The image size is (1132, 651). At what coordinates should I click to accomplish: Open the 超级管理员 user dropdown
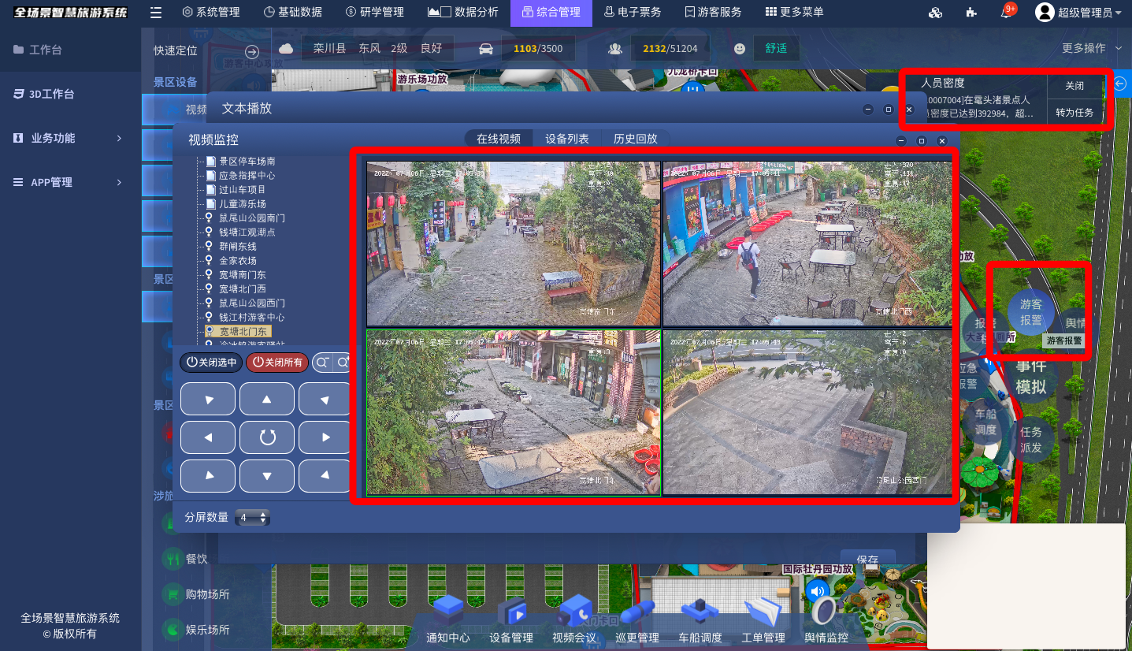pos(1079,12)
